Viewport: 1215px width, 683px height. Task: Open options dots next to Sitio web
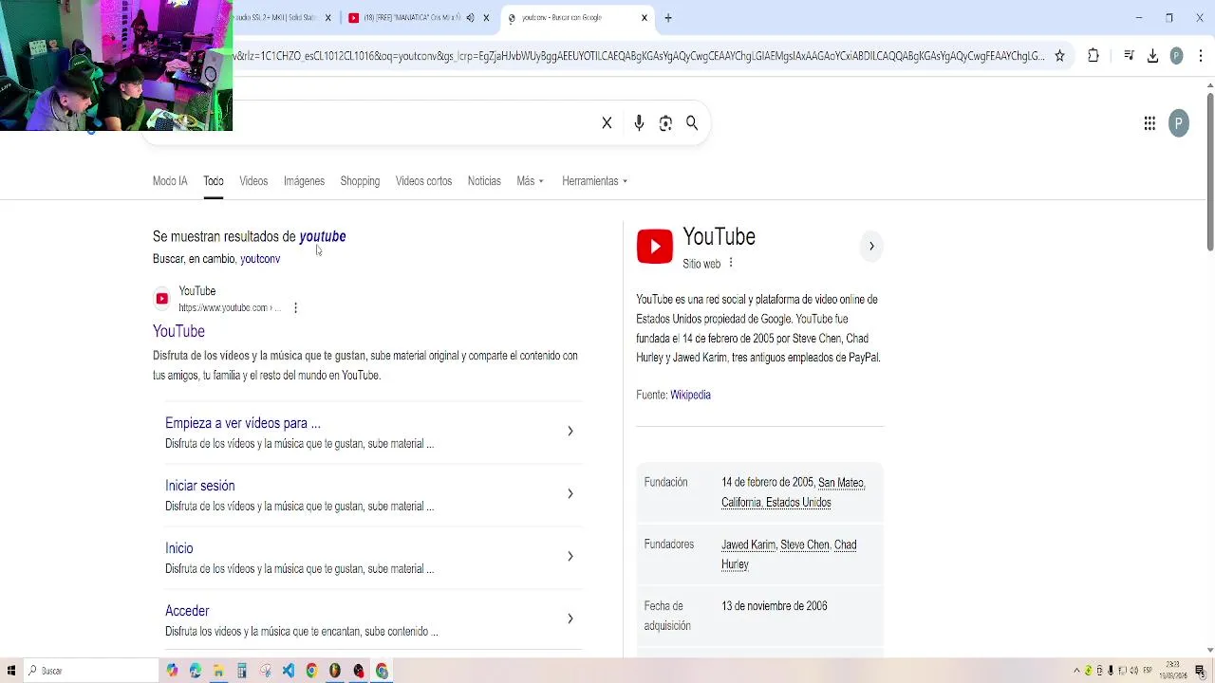[730, 263]
